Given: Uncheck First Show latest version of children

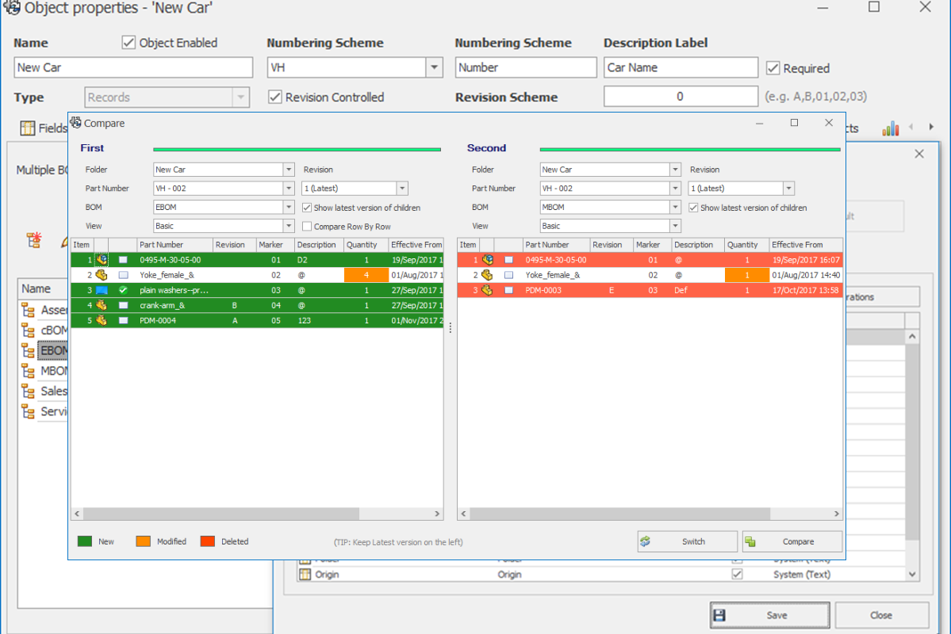Looking at the screenshot, I should tap(307, 208).
